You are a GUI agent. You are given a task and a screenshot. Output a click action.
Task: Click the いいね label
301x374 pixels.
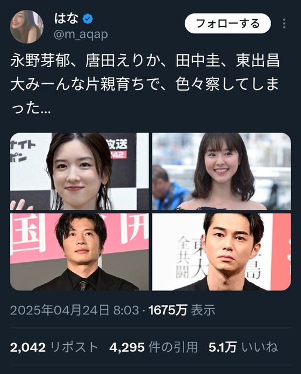260,347
